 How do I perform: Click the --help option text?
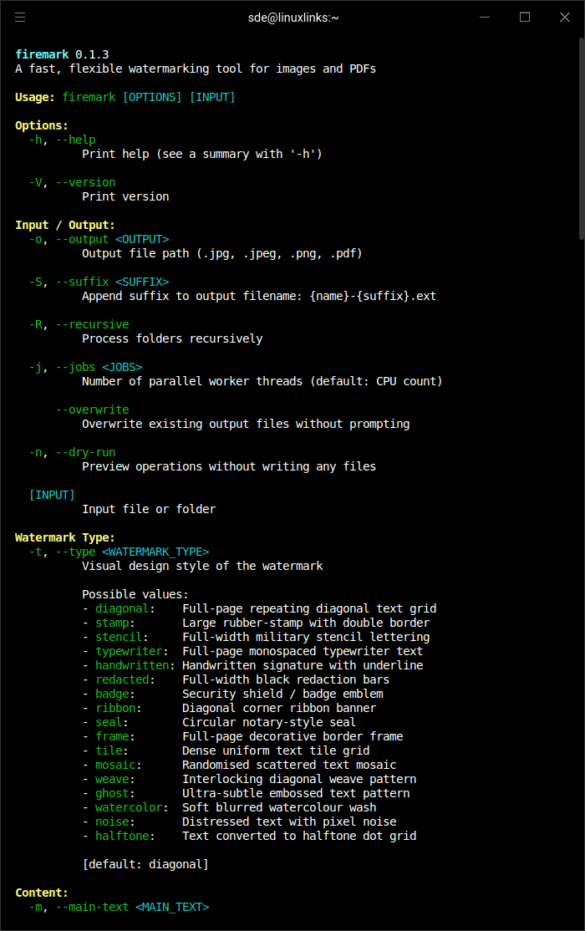[75, 140]
